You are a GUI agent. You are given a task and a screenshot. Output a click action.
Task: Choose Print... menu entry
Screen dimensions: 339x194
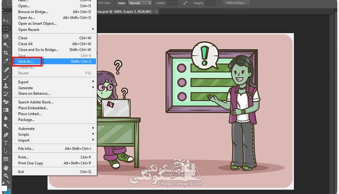pos(54,157)
